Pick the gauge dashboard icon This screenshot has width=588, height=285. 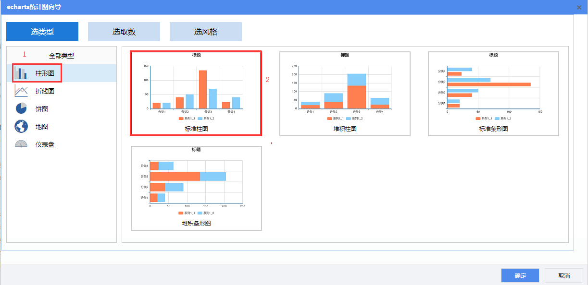21,144
